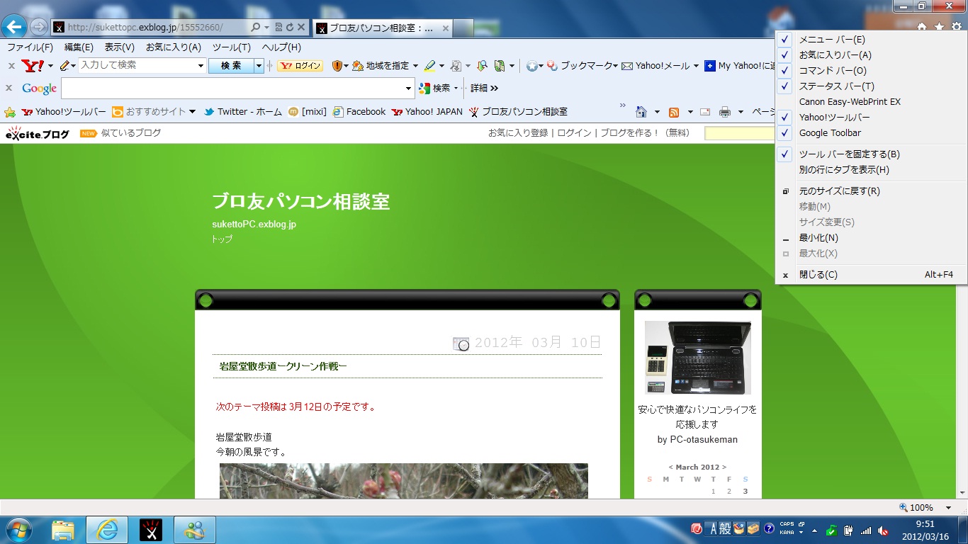Click the blue help question mark in taskbar
This screenshot has height=544, width=968.
pyautogui.click(x=769, y=529)
